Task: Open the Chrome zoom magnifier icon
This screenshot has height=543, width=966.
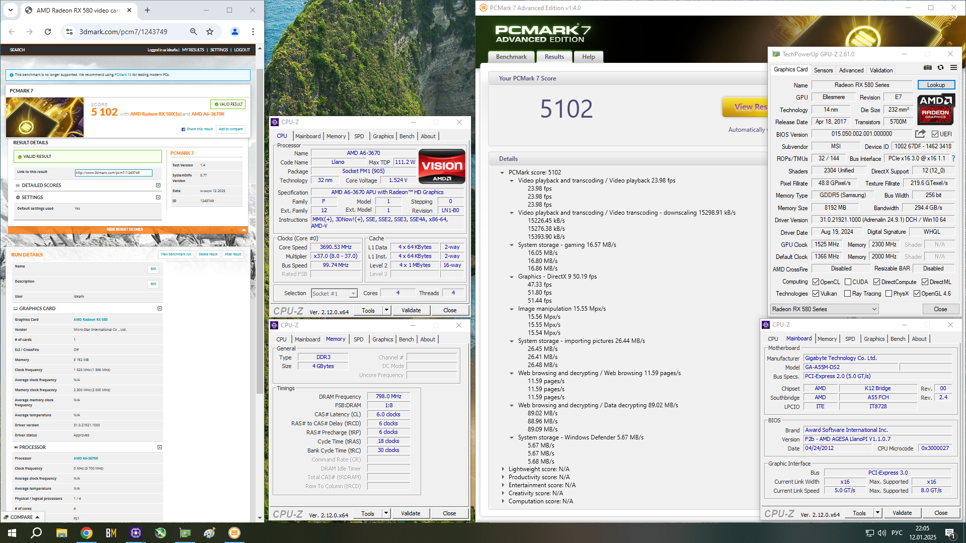Action: 193,32
